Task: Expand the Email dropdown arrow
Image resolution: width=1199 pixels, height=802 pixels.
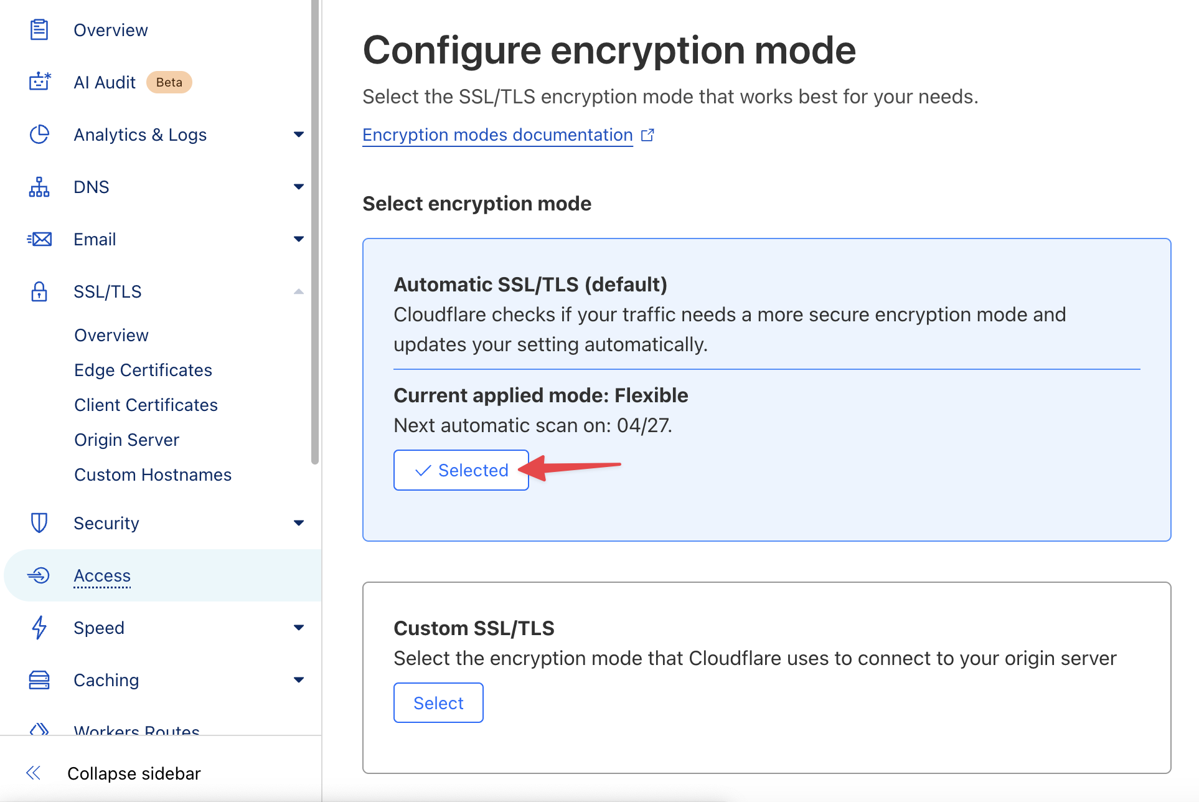Action: coord(299,239)
